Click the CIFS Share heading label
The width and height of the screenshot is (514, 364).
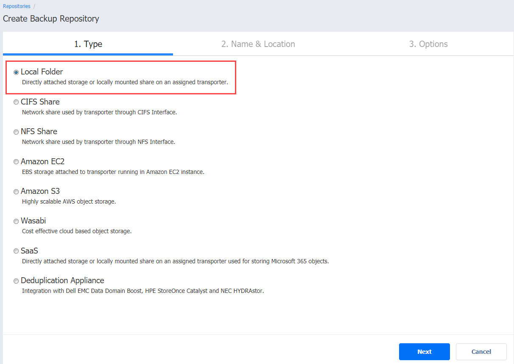tap(40, 102)
